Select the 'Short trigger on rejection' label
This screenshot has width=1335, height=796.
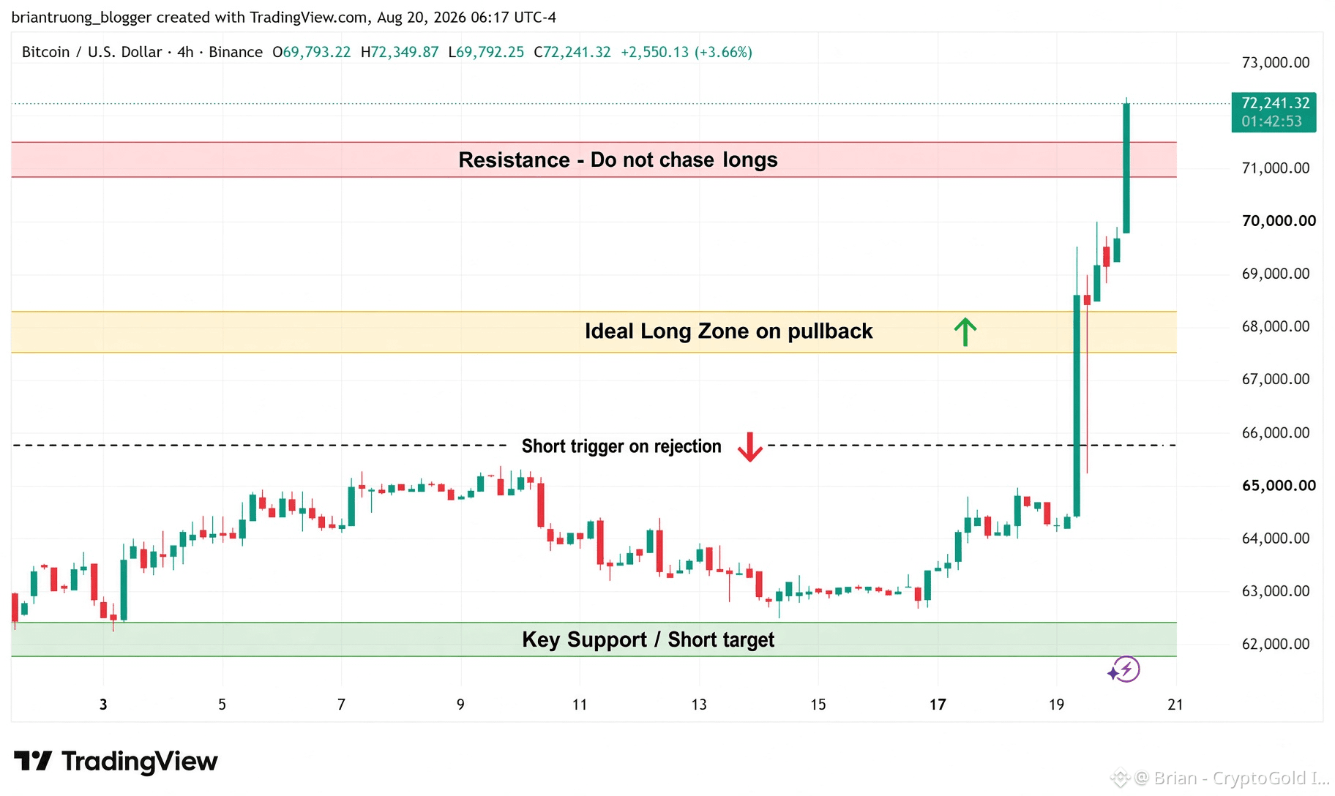click(621, 446)
